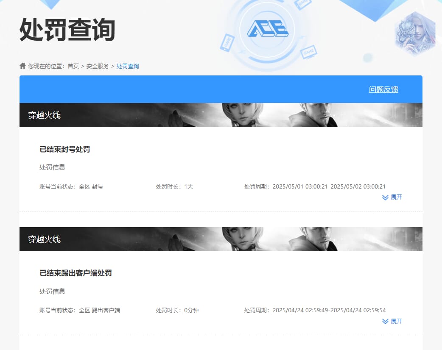Viewport: 442px width, 350px height.
Task: Open the 首页 breadcrumb link
Action: point(73,66)
